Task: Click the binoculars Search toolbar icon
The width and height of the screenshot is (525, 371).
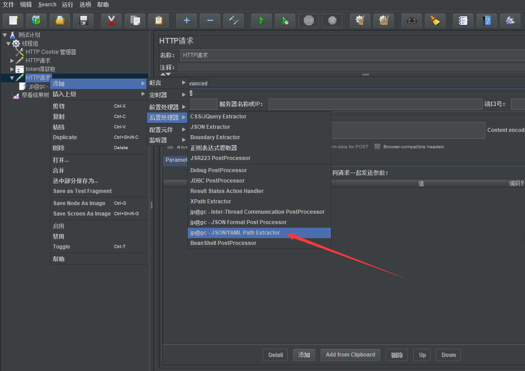Action: (x=411, y=20)
